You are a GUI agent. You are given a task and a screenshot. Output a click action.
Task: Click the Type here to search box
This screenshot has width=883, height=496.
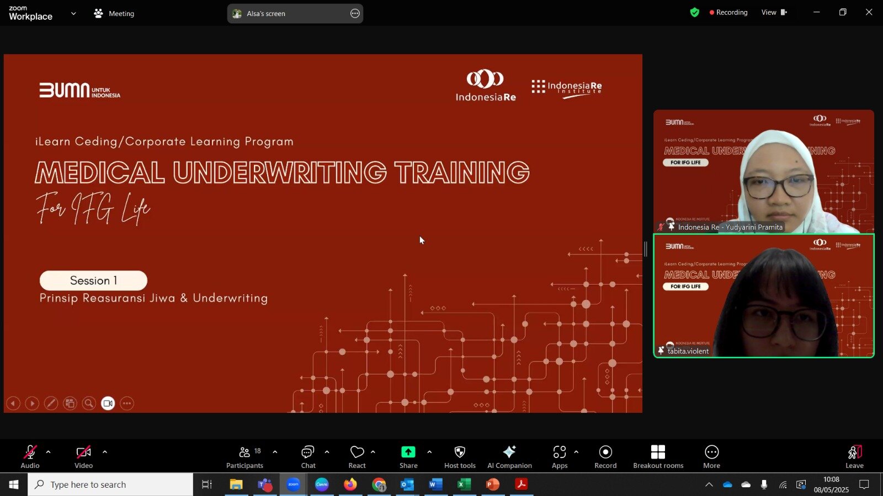(110, 484)
